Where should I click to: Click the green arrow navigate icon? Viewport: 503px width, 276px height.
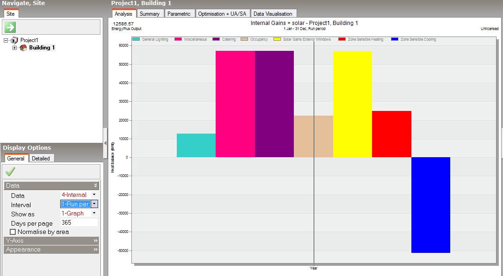point(10,27)
